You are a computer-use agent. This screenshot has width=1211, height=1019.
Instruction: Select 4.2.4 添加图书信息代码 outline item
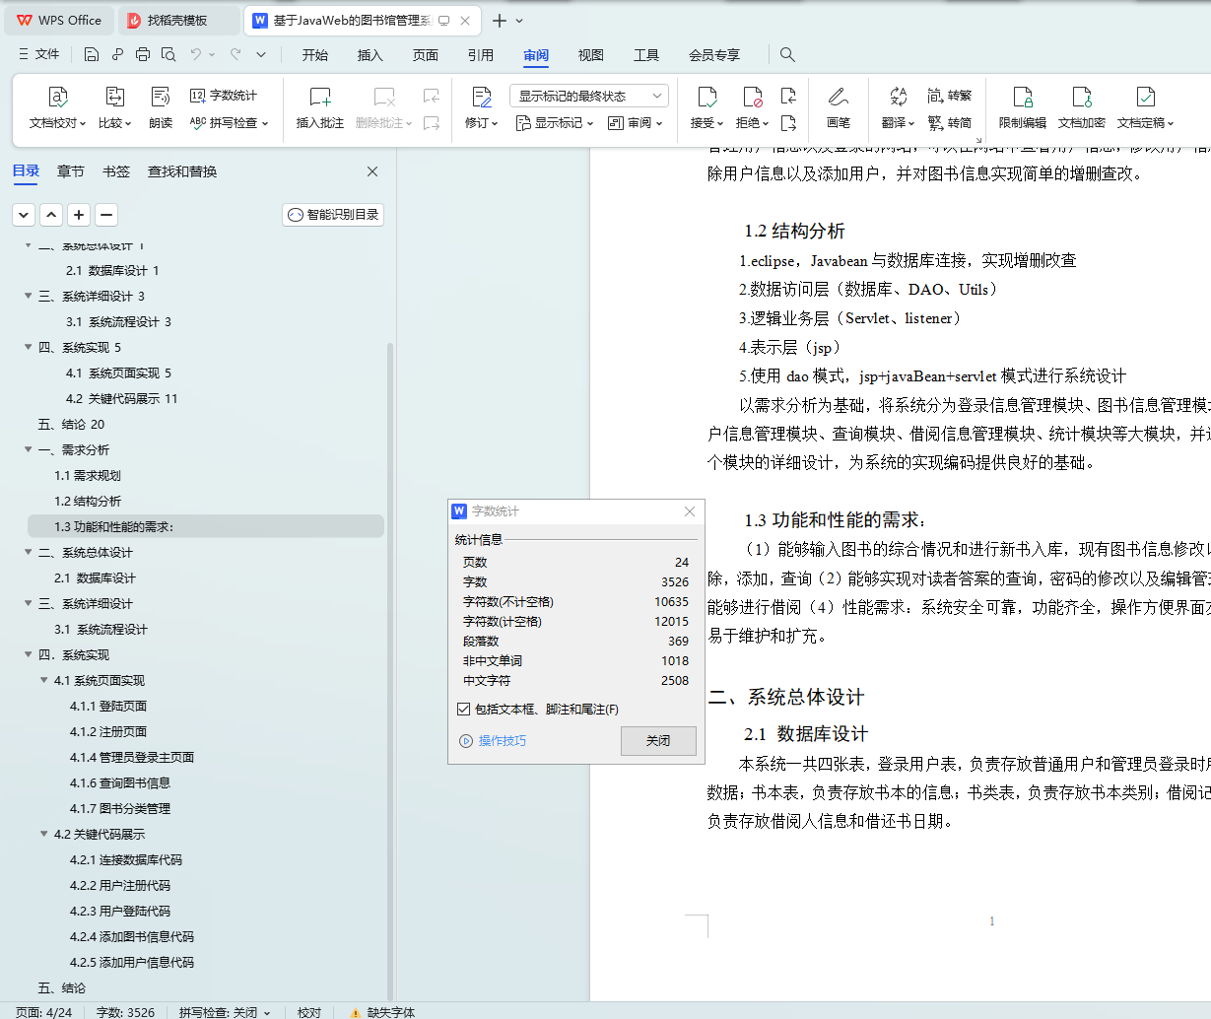point(132,936)
